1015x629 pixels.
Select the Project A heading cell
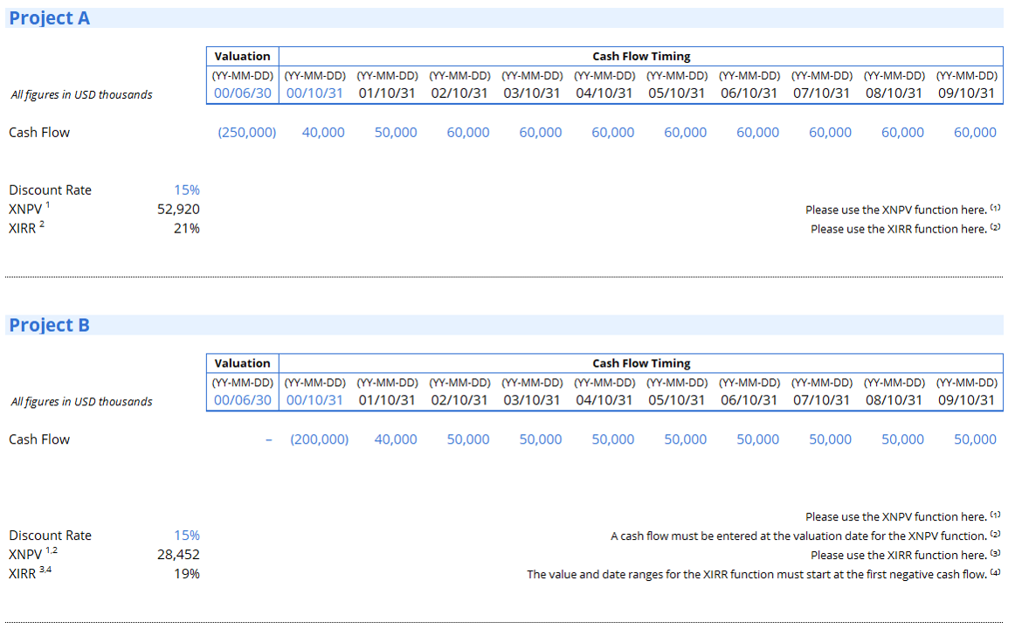(x=50, y=18)
